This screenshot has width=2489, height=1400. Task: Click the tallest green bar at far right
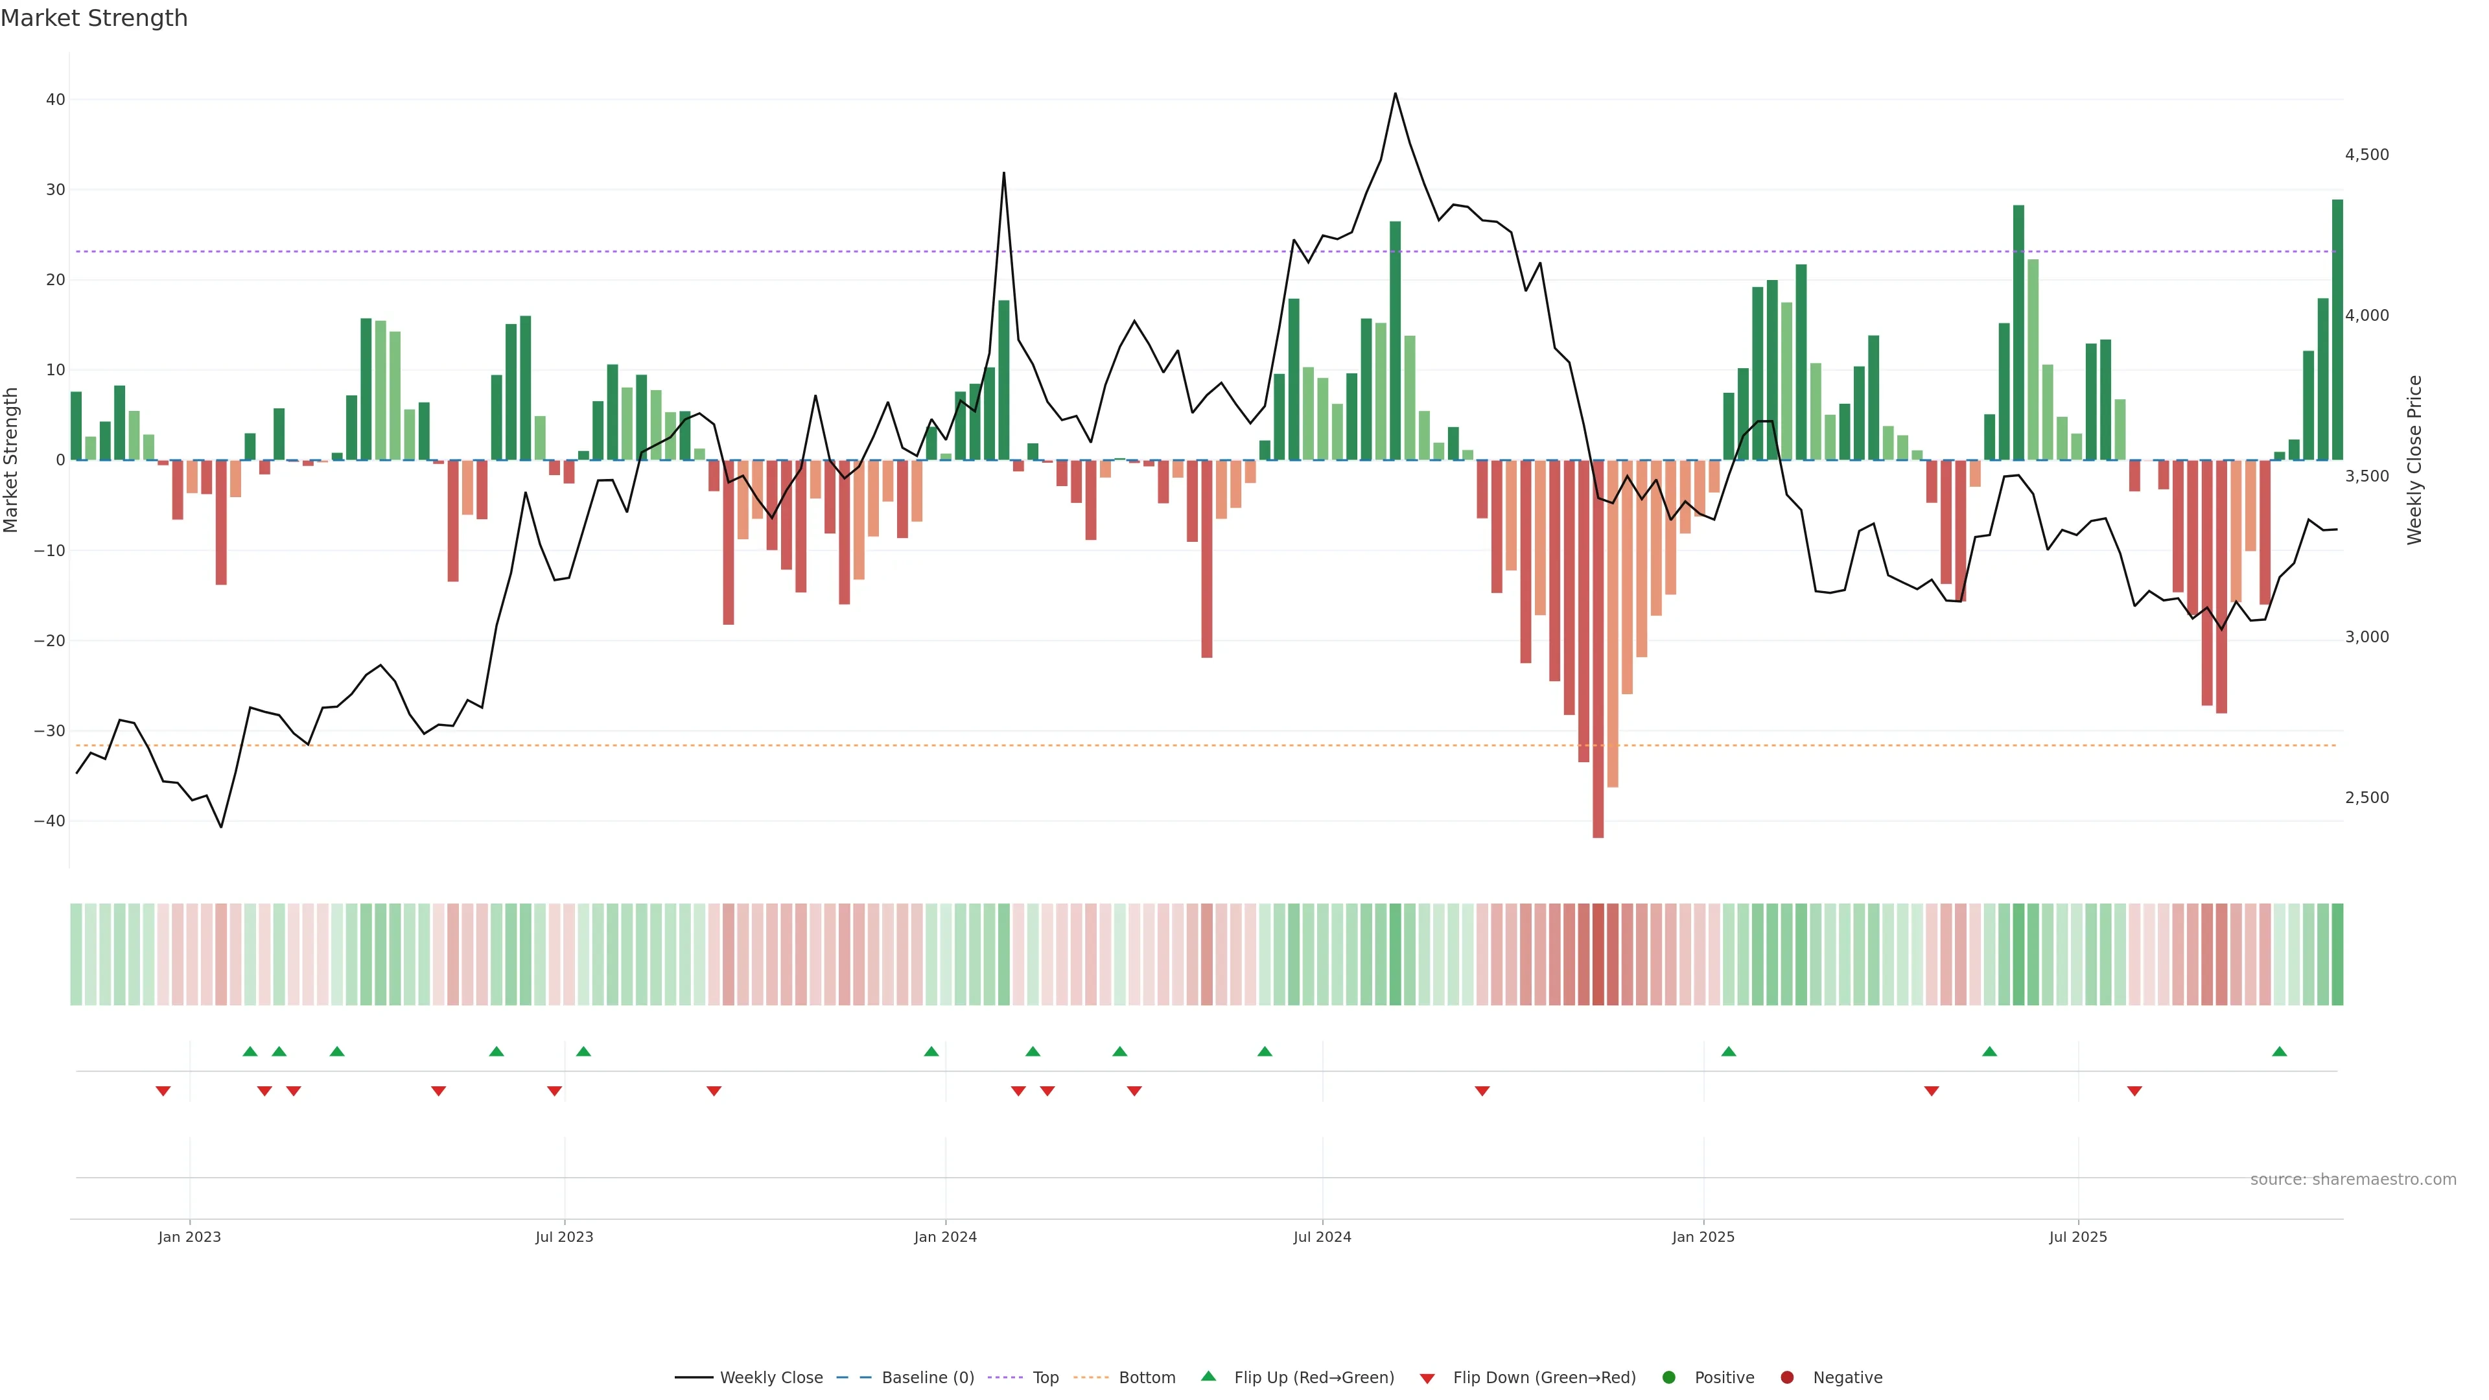2337,329
